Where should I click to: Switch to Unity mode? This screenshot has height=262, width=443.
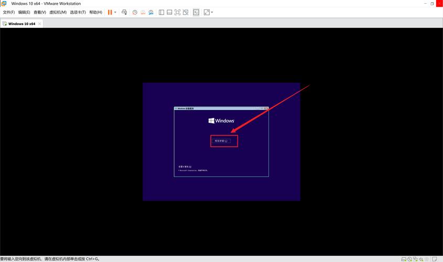pos(186,13)
